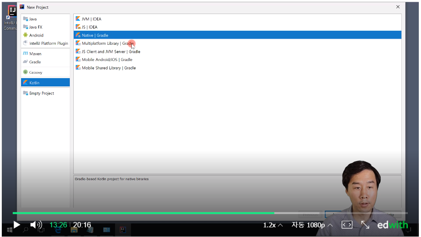Select Java project type in sidebar
The image size is (421, 237).
[x=45, y=19]
